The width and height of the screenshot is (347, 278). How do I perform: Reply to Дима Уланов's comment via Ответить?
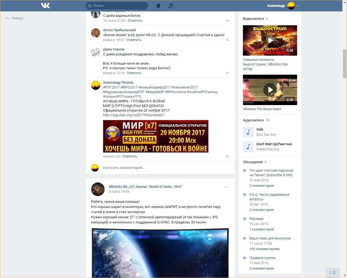134,73
